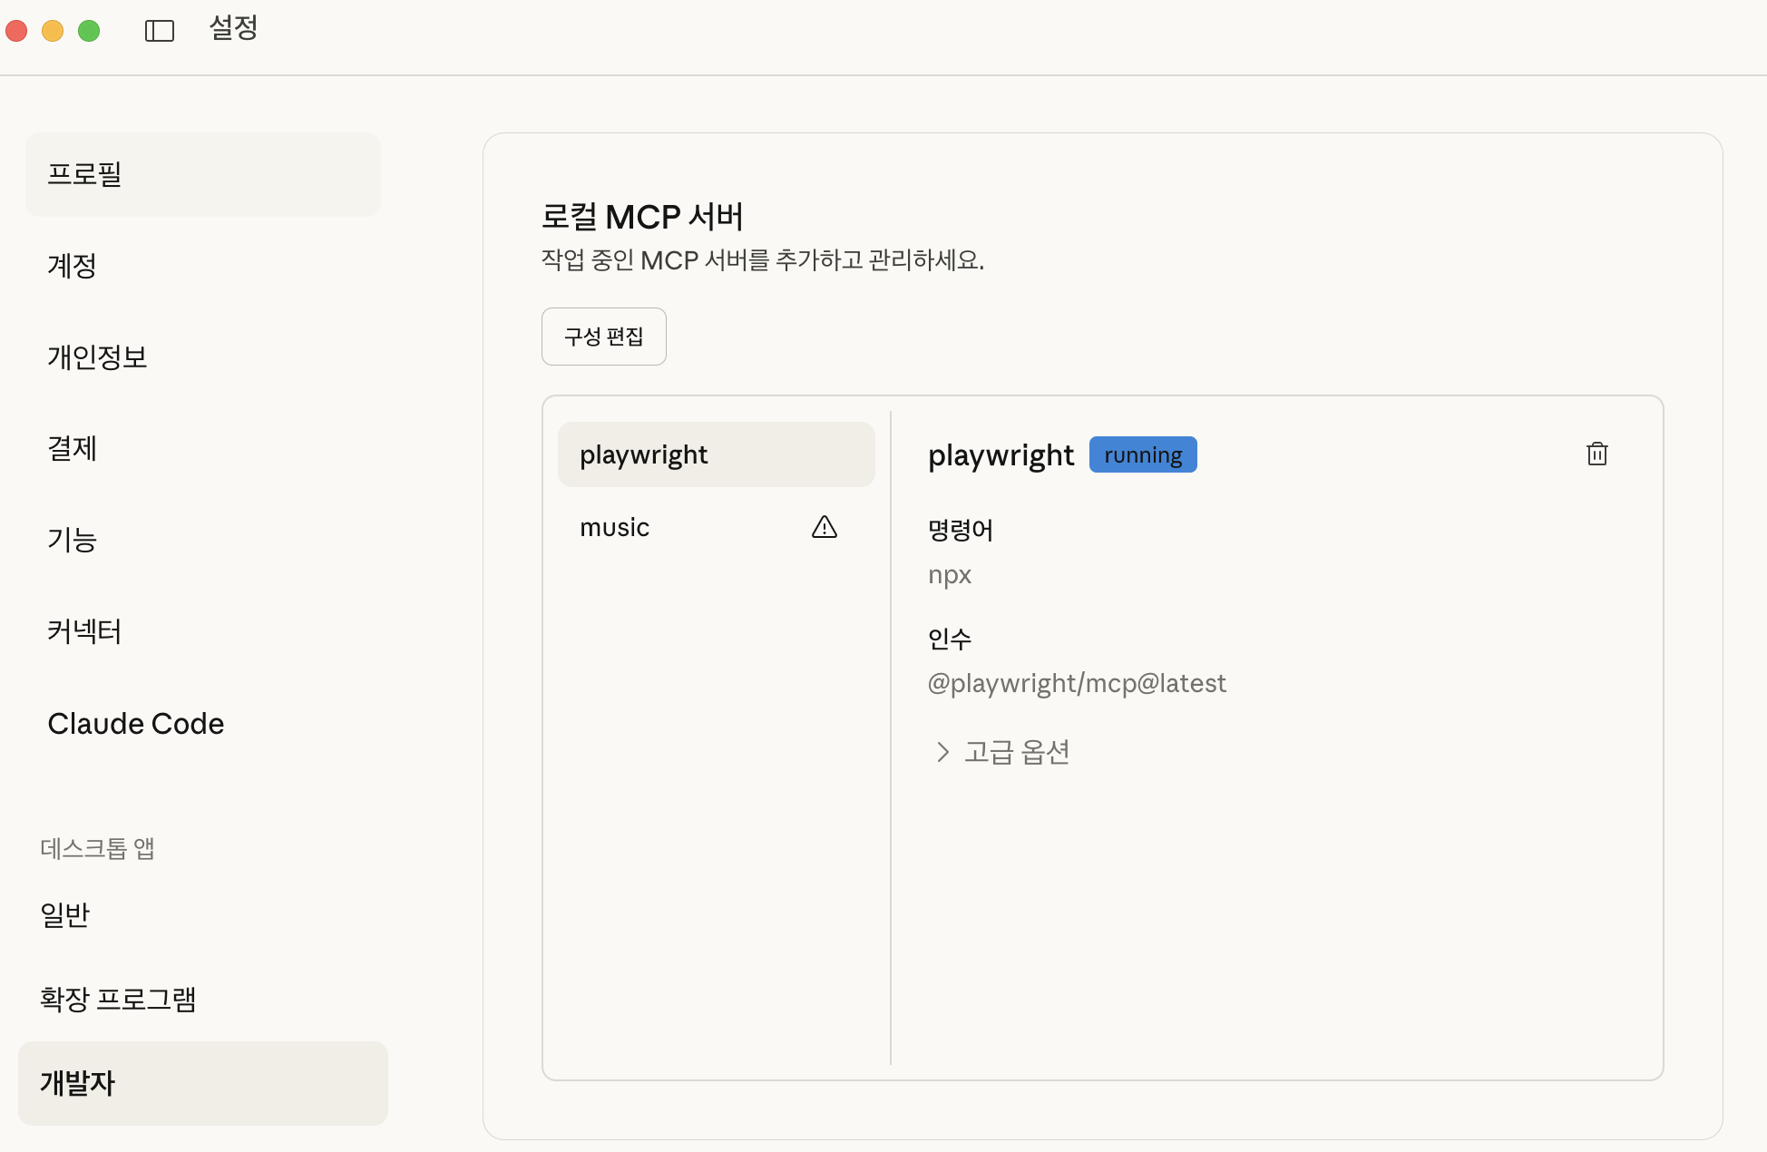The width and height of the screenshot is (1767, 1152).
Task: Click the 인수 label
Action: (950, 639)
